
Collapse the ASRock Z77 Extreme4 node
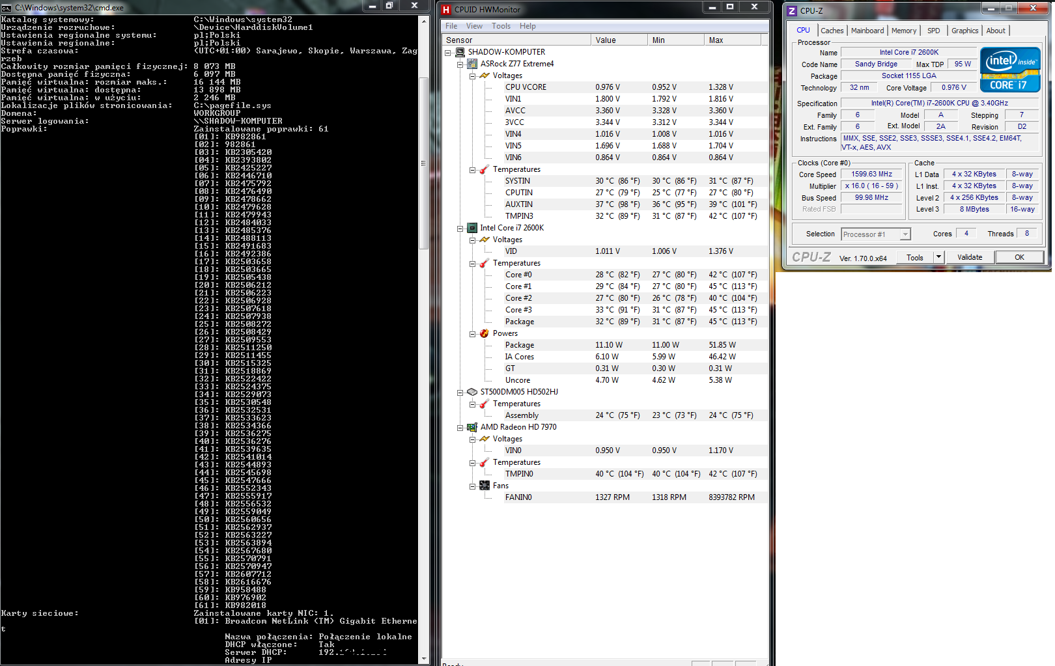460,64
